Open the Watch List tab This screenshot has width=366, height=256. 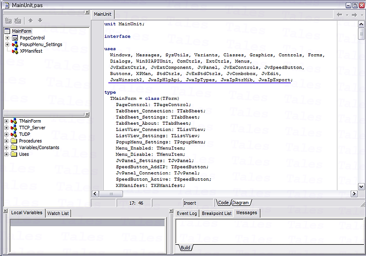(58, 213)
